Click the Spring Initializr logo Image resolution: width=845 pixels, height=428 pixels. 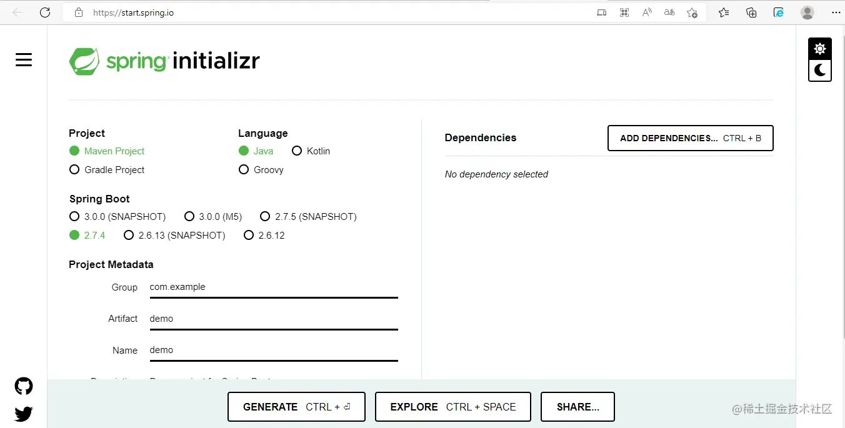[x=164, y=61]
